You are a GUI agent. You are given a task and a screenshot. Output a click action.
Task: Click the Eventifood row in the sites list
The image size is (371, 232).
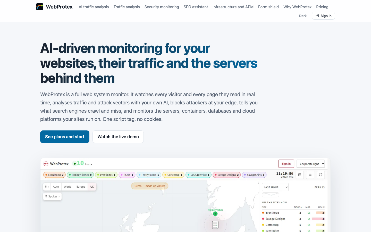(x=293, y=213)
